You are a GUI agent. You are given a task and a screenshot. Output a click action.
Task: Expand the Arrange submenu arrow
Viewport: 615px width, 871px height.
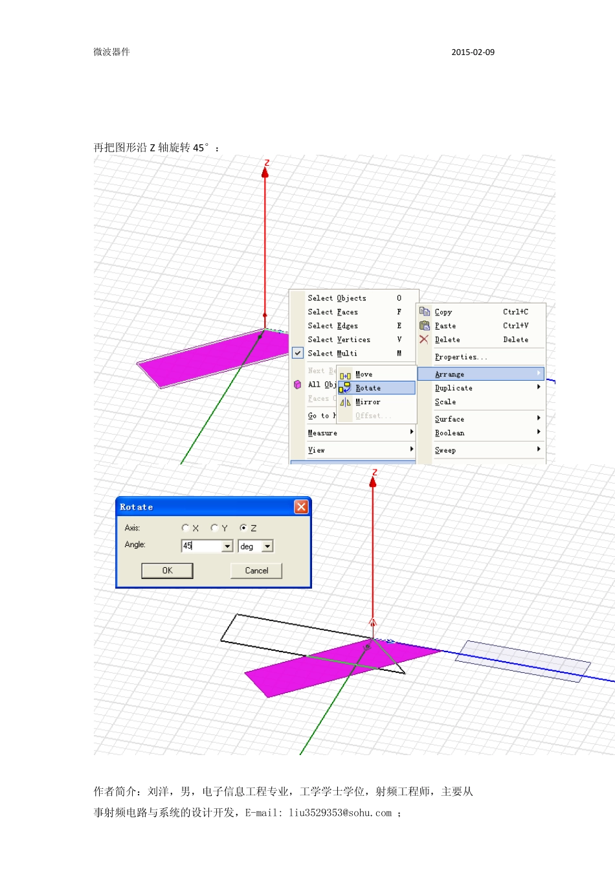click(539, 374)
